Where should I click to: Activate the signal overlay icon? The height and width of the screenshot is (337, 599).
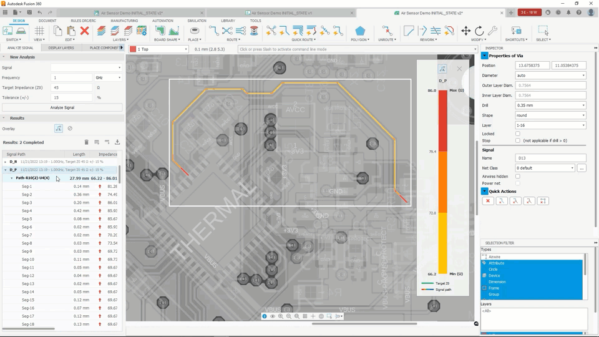(x=59, y=129)
